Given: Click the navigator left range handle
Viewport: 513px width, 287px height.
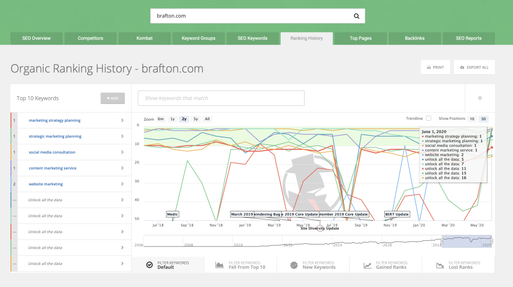Looking at the screenshot, I should (442, 241).
